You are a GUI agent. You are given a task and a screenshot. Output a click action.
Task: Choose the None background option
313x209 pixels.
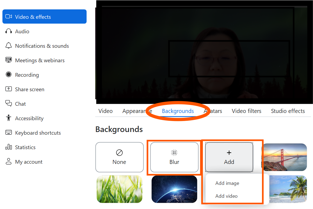(x=119, y=157)
